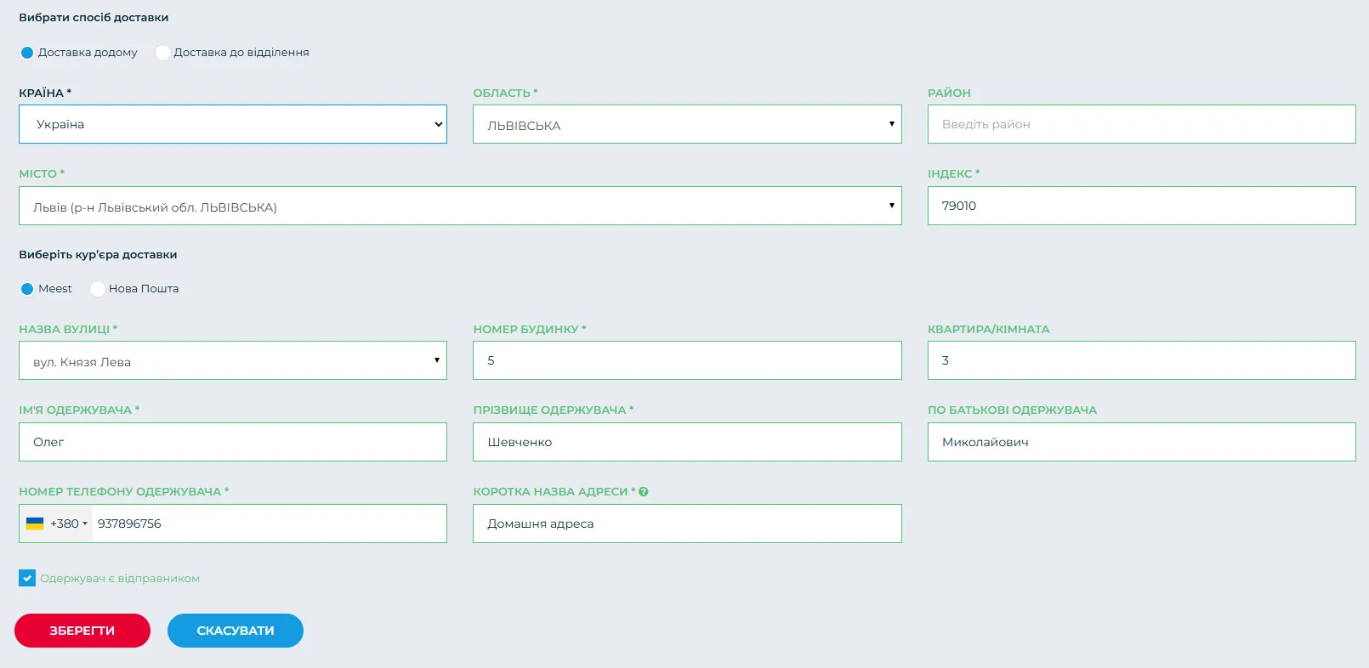
Task: Uncheck Одержувач є відправником checkbox
Action: pos(27,579)
